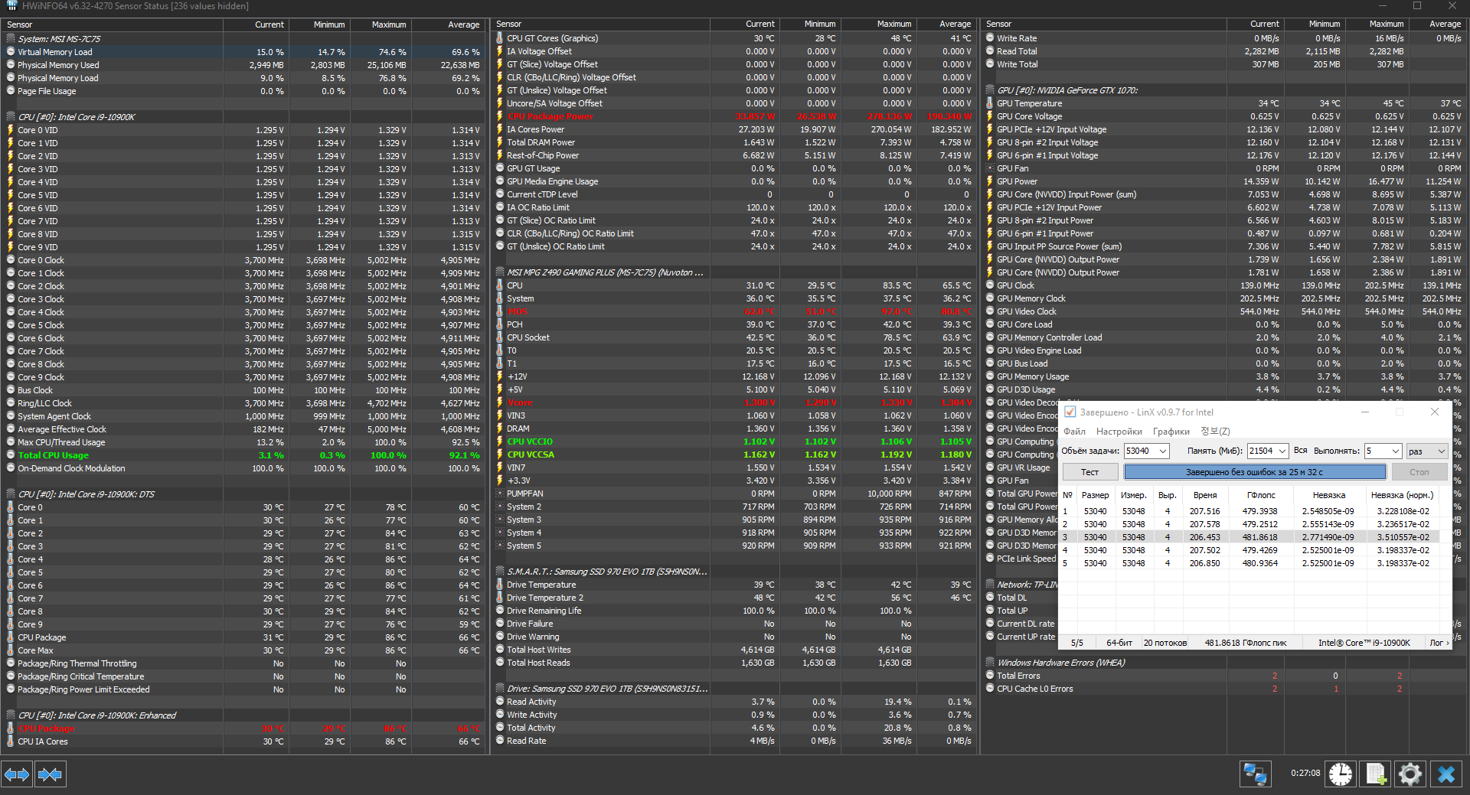Click the icon beside Virtual Memory Load
1470x795 pixels.
pyautogui.click(x=11, y=52)
